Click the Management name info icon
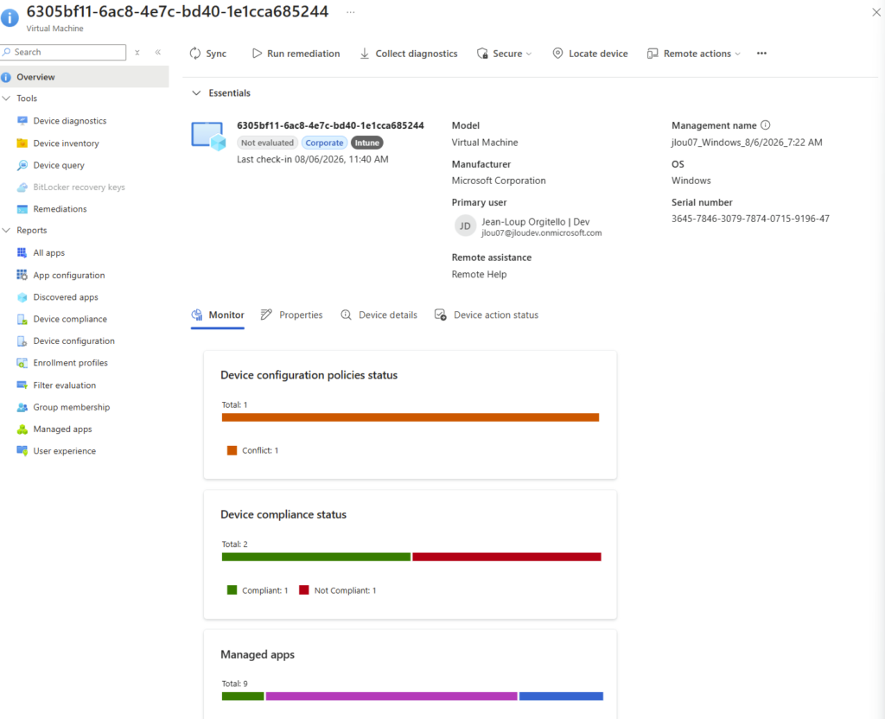 (x=766, y=124)
